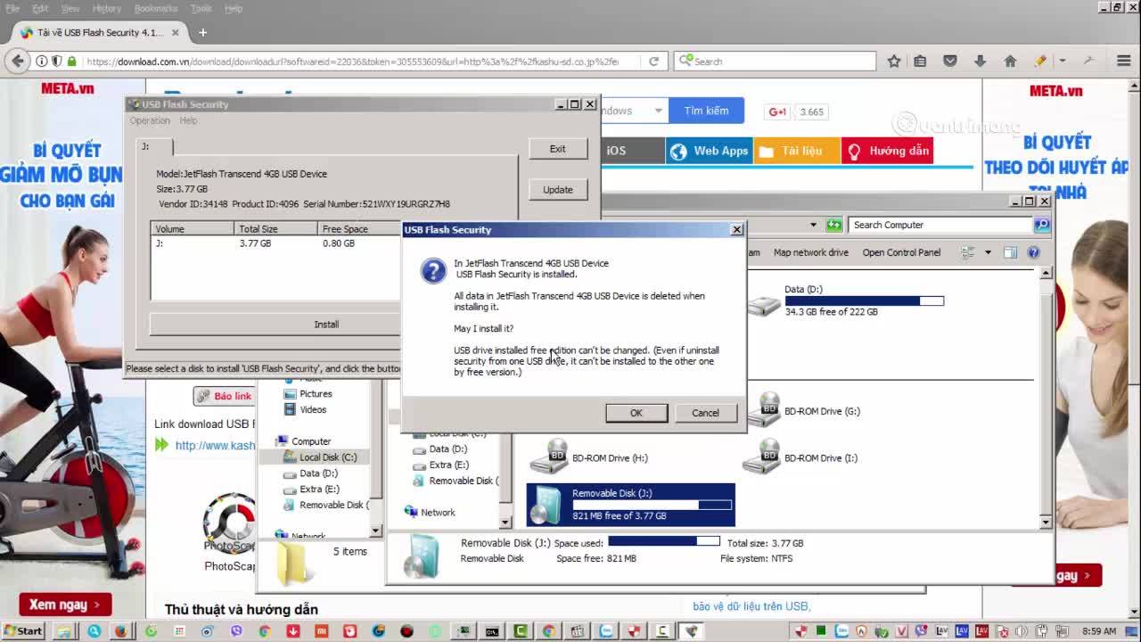Select the Free Space column header
This screenshot has width=1141, height=642.
click(359, 229)
